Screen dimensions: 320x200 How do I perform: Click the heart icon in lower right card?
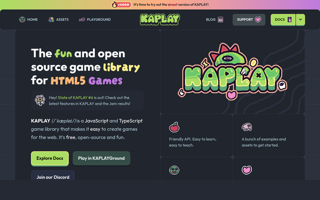(247, 170)
